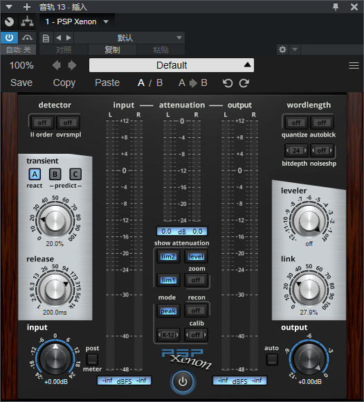This screenshot has height=402, width=364.
Task: Click Paste in the preset bar
Action: point(107,82)
